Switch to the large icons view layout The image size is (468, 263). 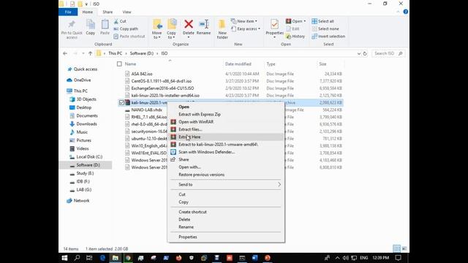[404, 248]
